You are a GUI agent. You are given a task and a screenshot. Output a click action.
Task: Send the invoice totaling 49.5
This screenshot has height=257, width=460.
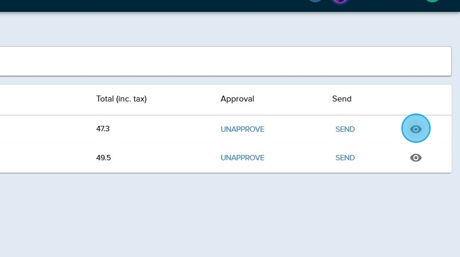click(345, 158)
